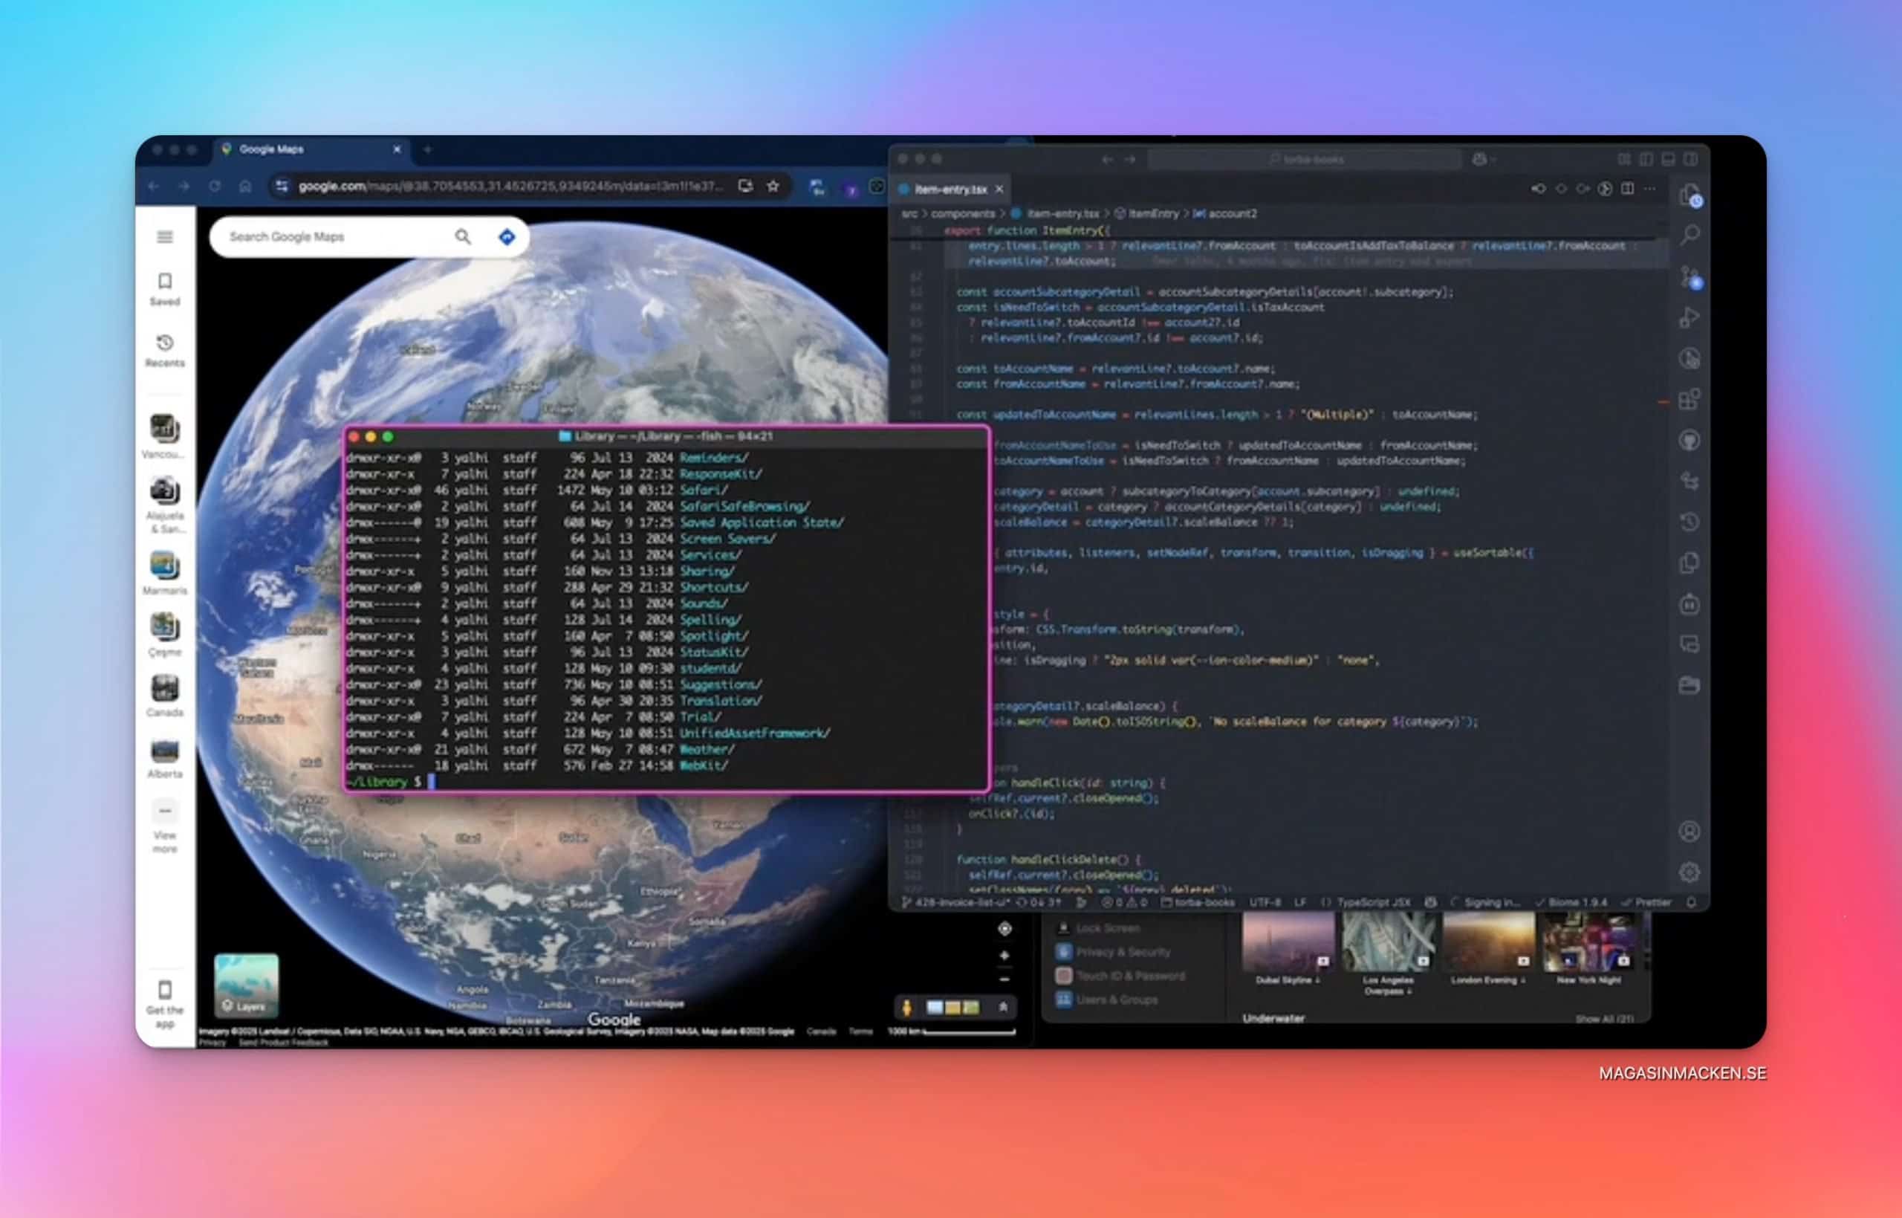Toggle panel layout icon in editor title bar
Screen dimensions: 1902x1218
(1667, 159)
